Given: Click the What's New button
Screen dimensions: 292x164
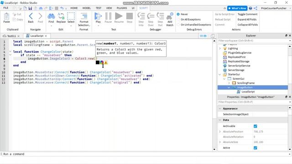Looking at the screenshot, I should tap(237, 8).
